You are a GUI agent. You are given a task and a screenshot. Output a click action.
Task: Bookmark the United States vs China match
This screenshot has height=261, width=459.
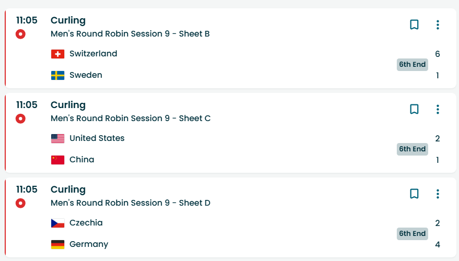click(414, 109)
